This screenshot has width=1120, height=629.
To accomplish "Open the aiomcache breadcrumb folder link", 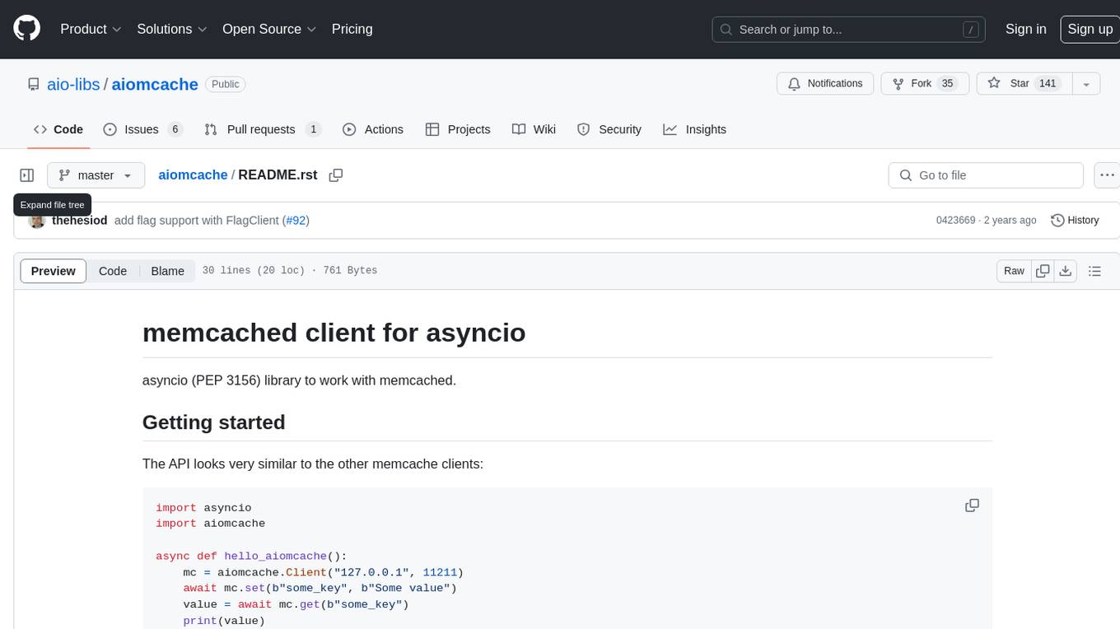I will [x=193, y=175].
